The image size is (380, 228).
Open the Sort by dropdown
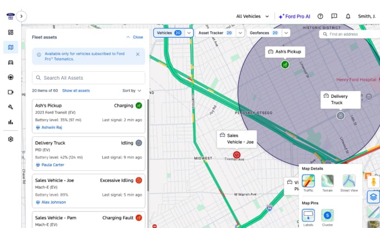point(132,91)
